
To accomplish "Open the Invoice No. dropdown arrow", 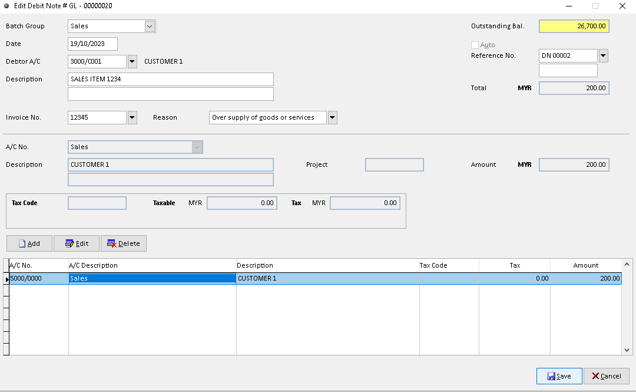I will [132, 117].
